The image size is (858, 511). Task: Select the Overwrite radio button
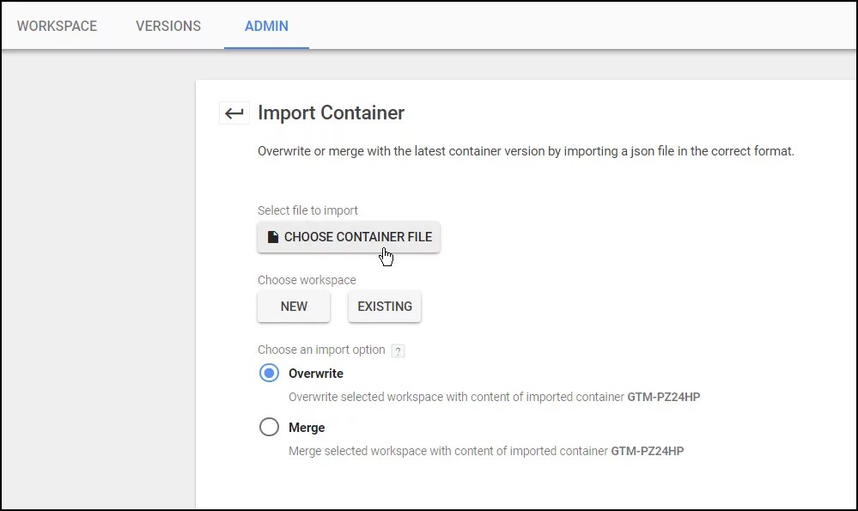tap(269, 373)
